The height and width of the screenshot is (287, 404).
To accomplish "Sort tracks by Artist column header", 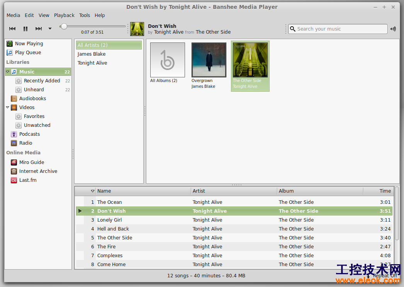I will click(234, 191).
